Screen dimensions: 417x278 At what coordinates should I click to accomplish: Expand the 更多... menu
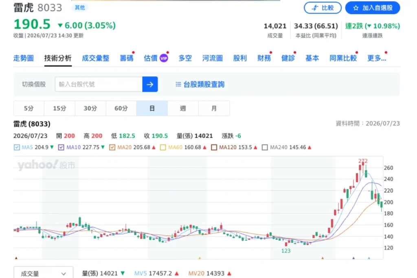coord(377,58)
